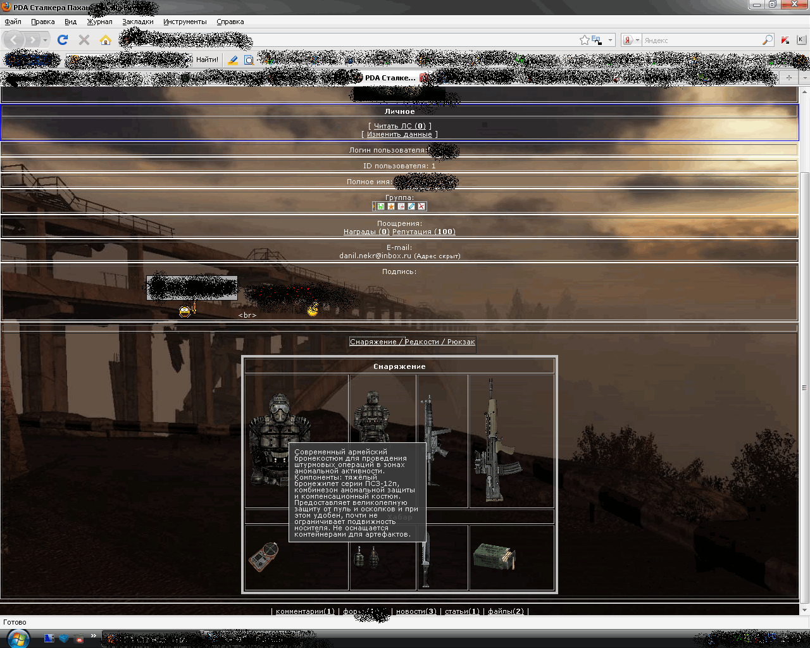Click the group green chart icon
Viewport: 810px width, 648px height.
pos(381,206)
